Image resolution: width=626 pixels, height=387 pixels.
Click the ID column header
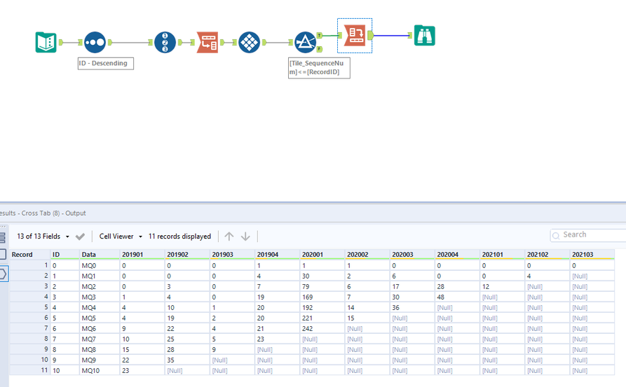[x=65, y=254]
